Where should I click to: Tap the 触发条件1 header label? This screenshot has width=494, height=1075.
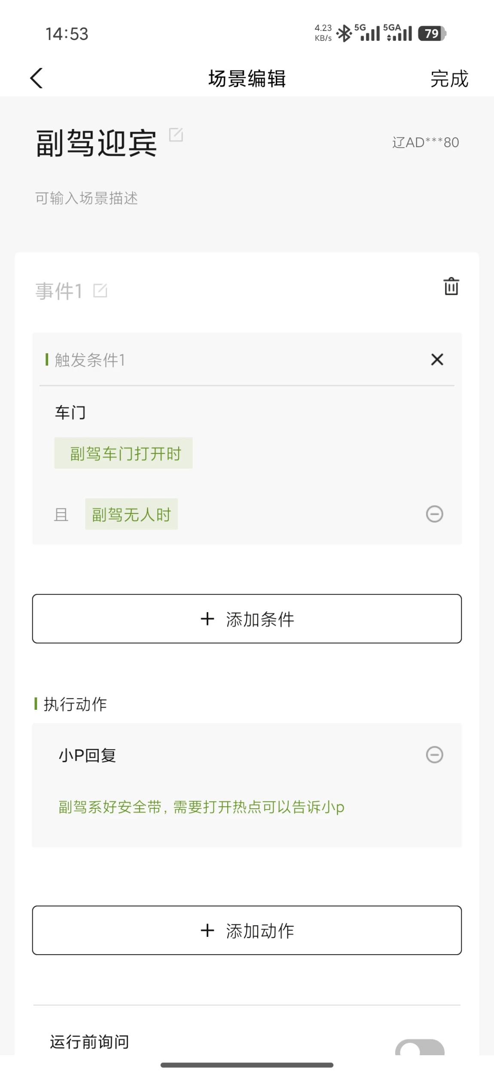(90, 360)
